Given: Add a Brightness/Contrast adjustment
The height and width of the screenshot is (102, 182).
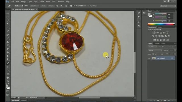Looking at the screenshot, I should (154, 33).
